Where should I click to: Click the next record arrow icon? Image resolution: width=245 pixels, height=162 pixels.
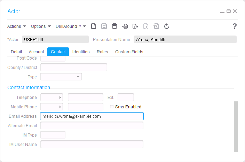(135, 26)
